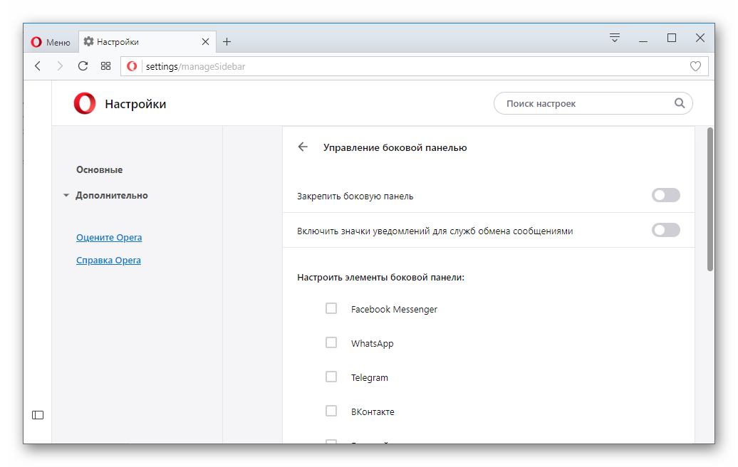Image resolution: width=738 pixels, height=467 pixels.
Task: Click the ВКонтакте label
Action: (373, 412)
